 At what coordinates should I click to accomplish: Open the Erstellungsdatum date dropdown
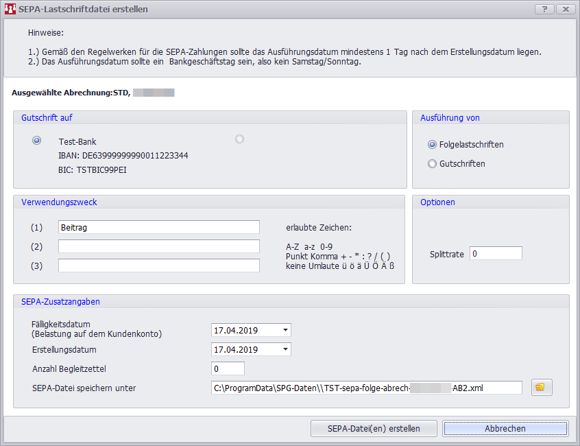[285, 349]
